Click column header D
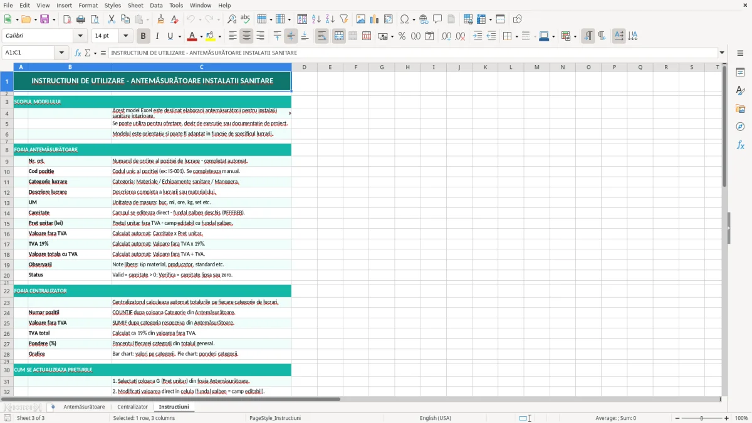This screenshot has height=423, width=752. coord(304,67)
